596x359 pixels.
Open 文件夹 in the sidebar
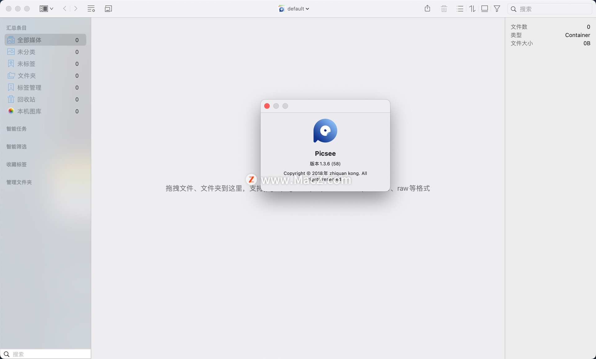(x=45, y=75)
